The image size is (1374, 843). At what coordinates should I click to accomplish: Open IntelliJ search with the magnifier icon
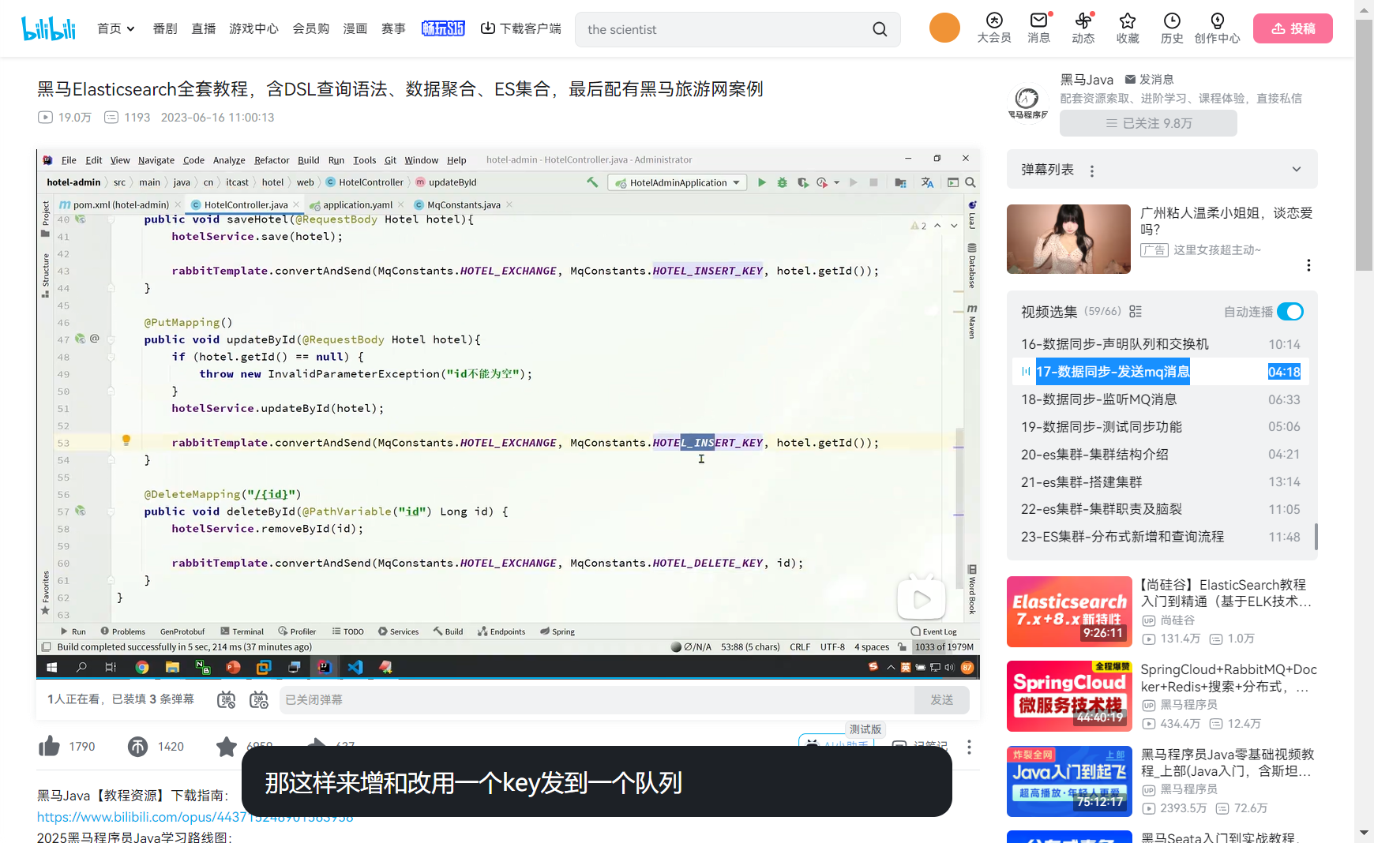point(970,182)
